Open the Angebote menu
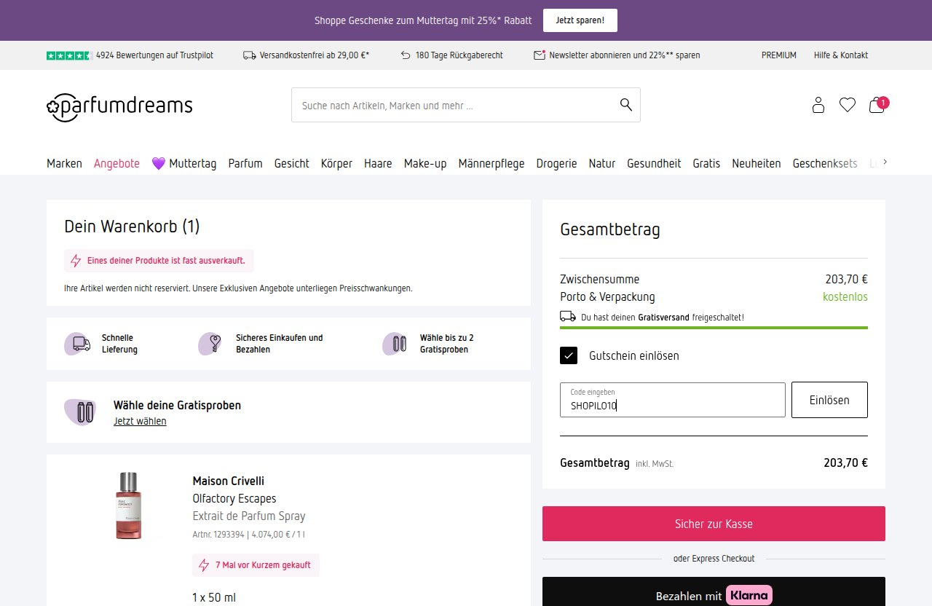The width and height of the screenshot is (932, 606). click(x=116, y=164)
